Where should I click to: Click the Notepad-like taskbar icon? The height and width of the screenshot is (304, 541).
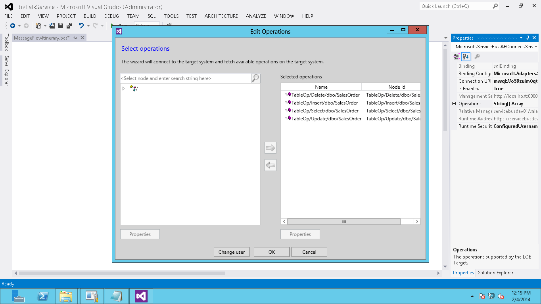click(x=116, y=296)
